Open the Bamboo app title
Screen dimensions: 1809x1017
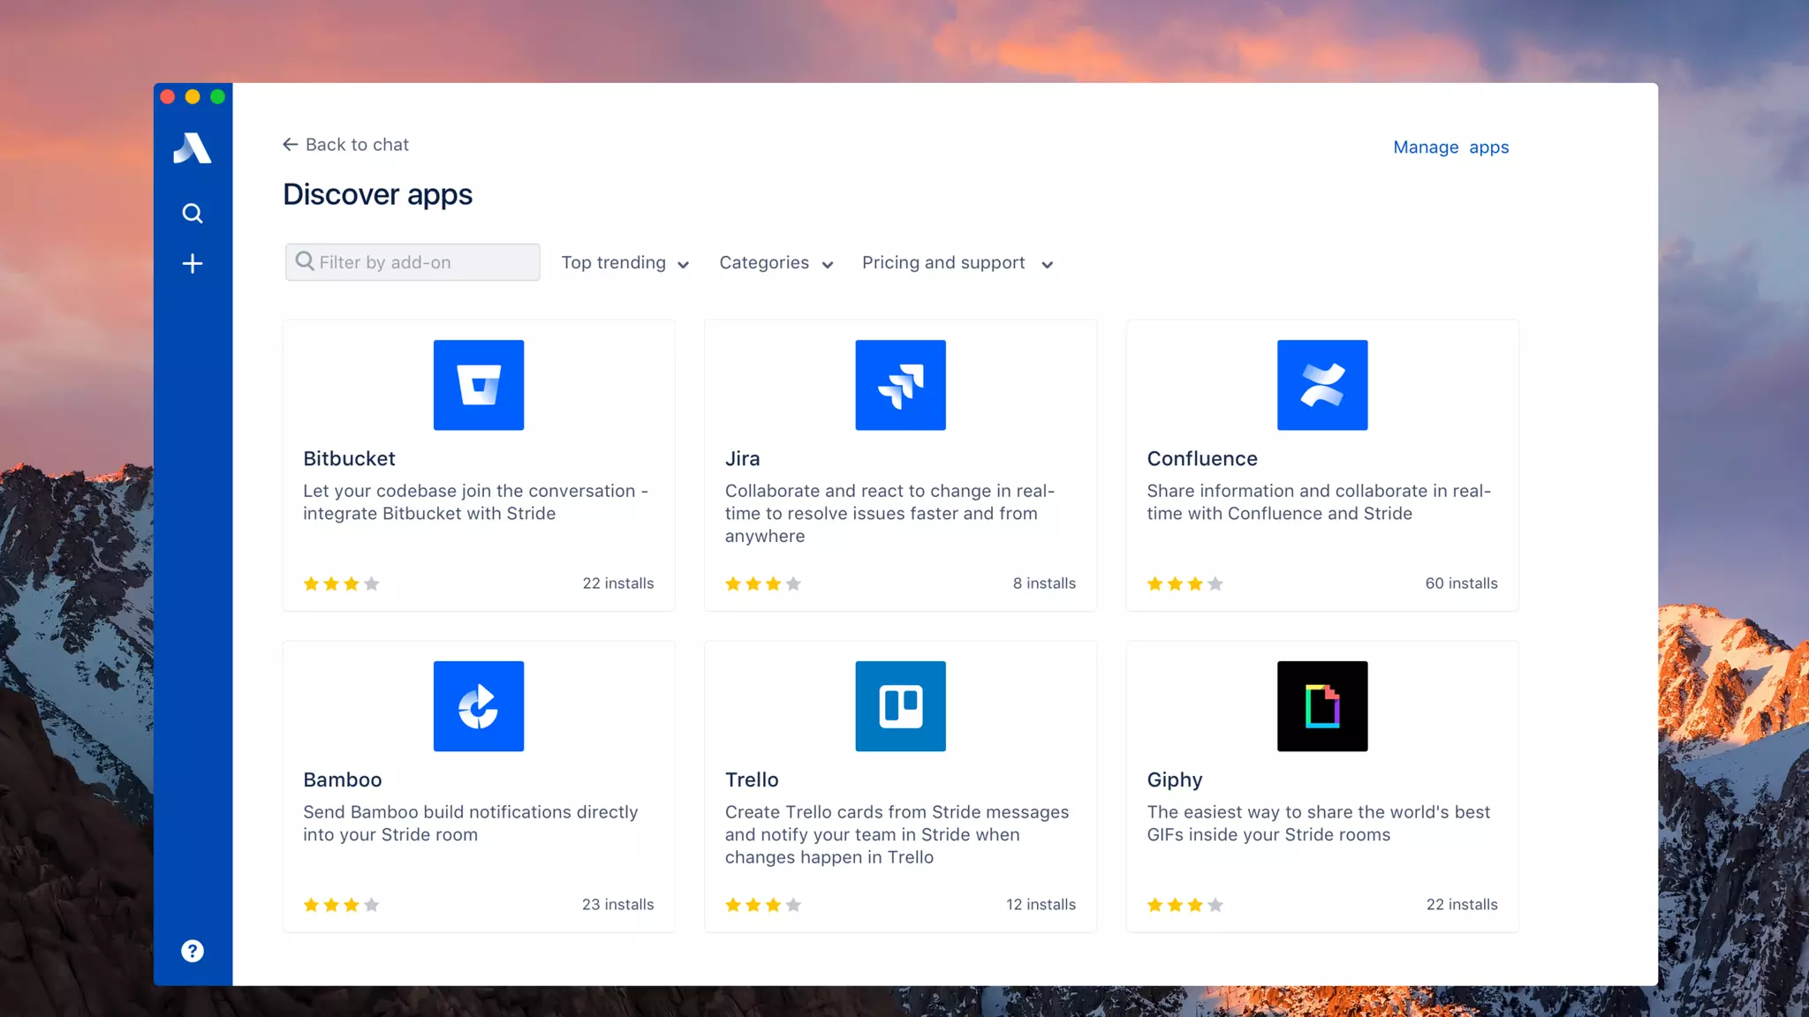tap(342, 780)
